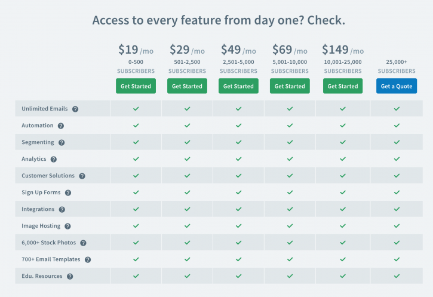The image size is (433, 297).
Task: Click the Edu. Resources help icon
Action: coord(70,277)
